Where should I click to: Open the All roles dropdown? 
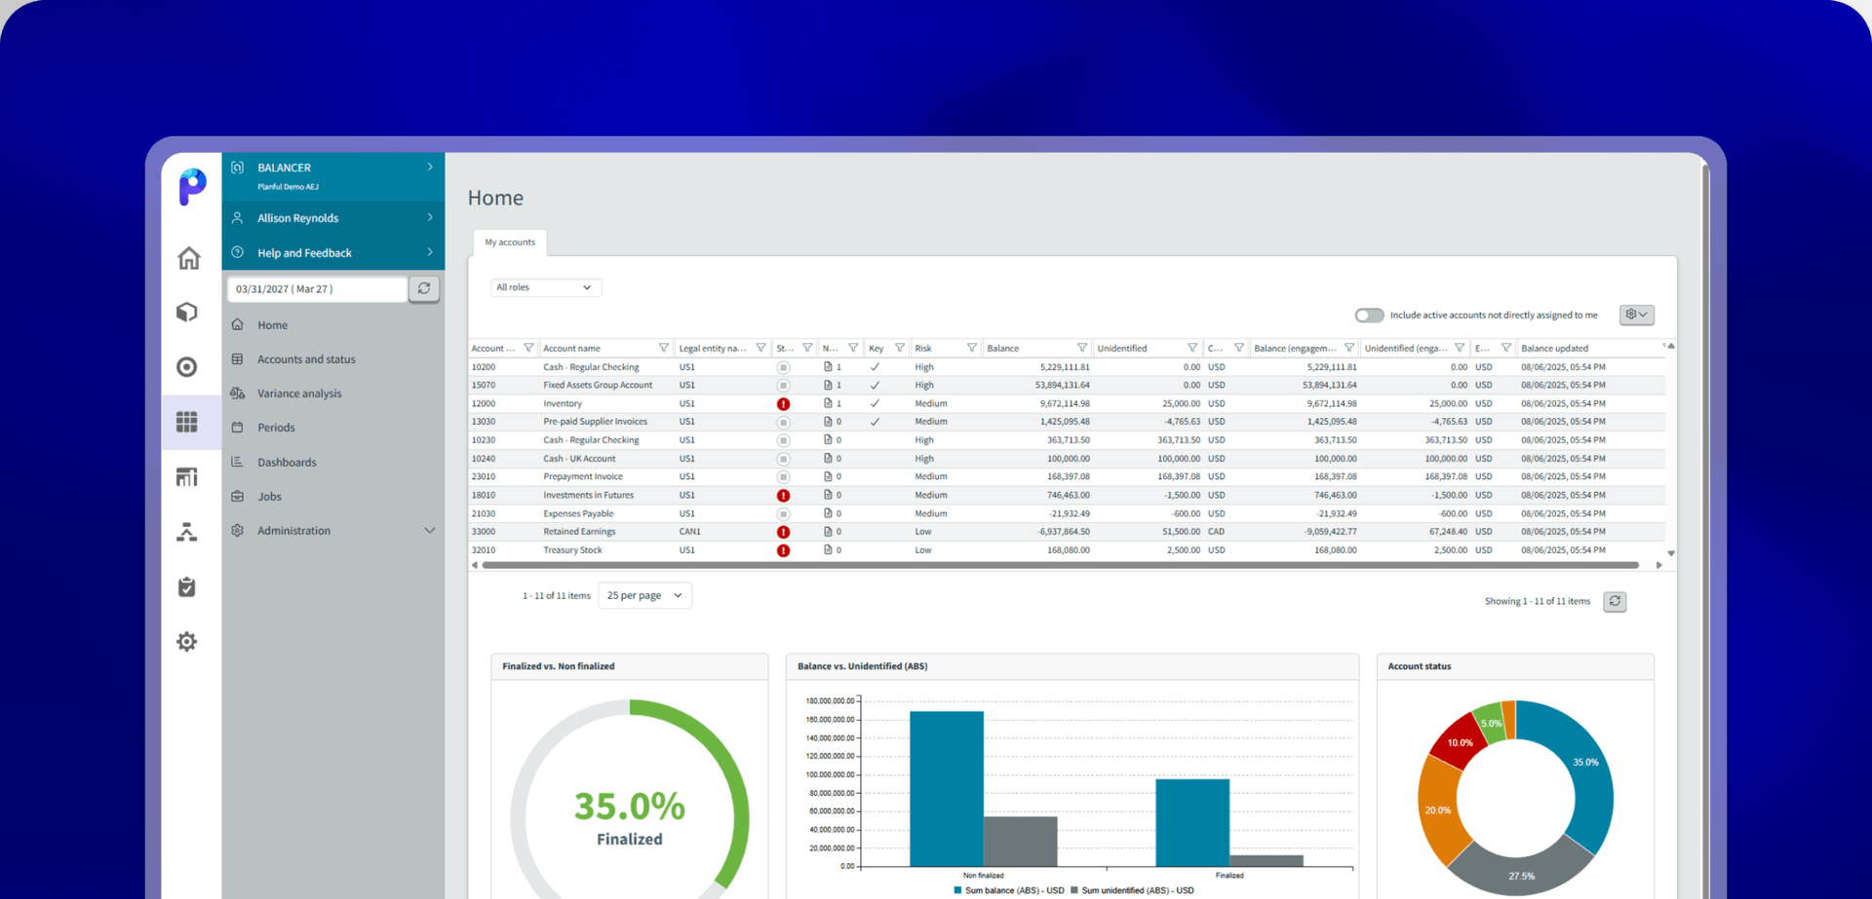545,287
